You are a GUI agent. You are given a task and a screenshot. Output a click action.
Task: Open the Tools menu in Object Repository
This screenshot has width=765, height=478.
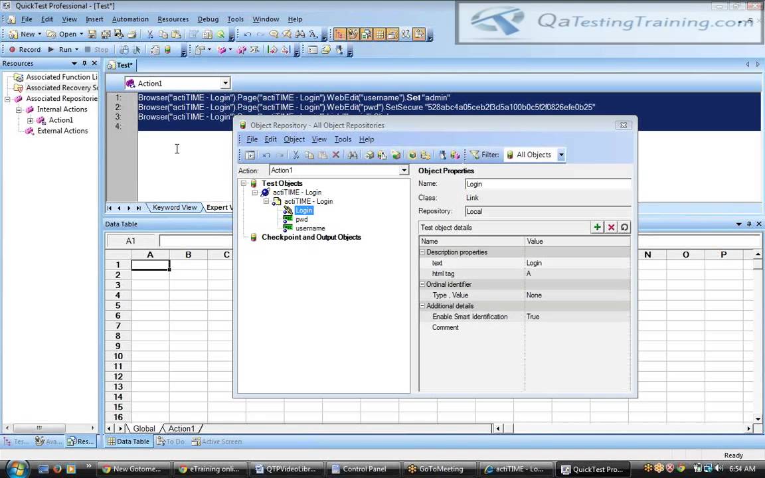coord(343,139)
